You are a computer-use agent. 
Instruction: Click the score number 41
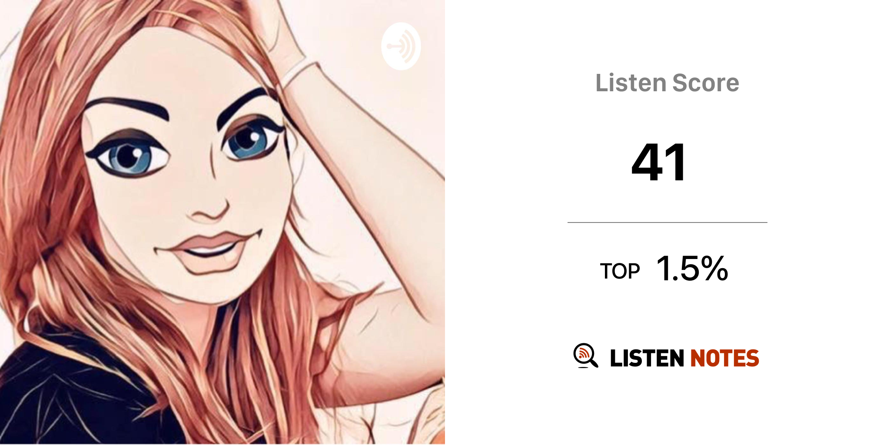point(659,162)
